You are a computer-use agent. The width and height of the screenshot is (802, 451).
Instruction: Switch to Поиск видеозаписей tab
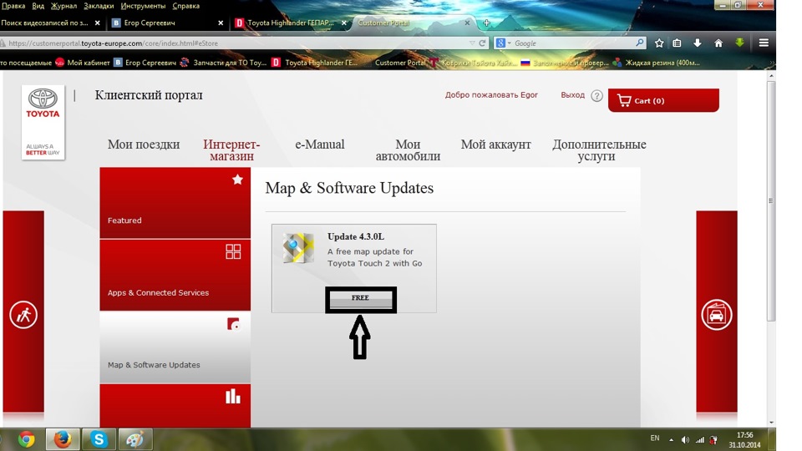click(x=44, y=23)
